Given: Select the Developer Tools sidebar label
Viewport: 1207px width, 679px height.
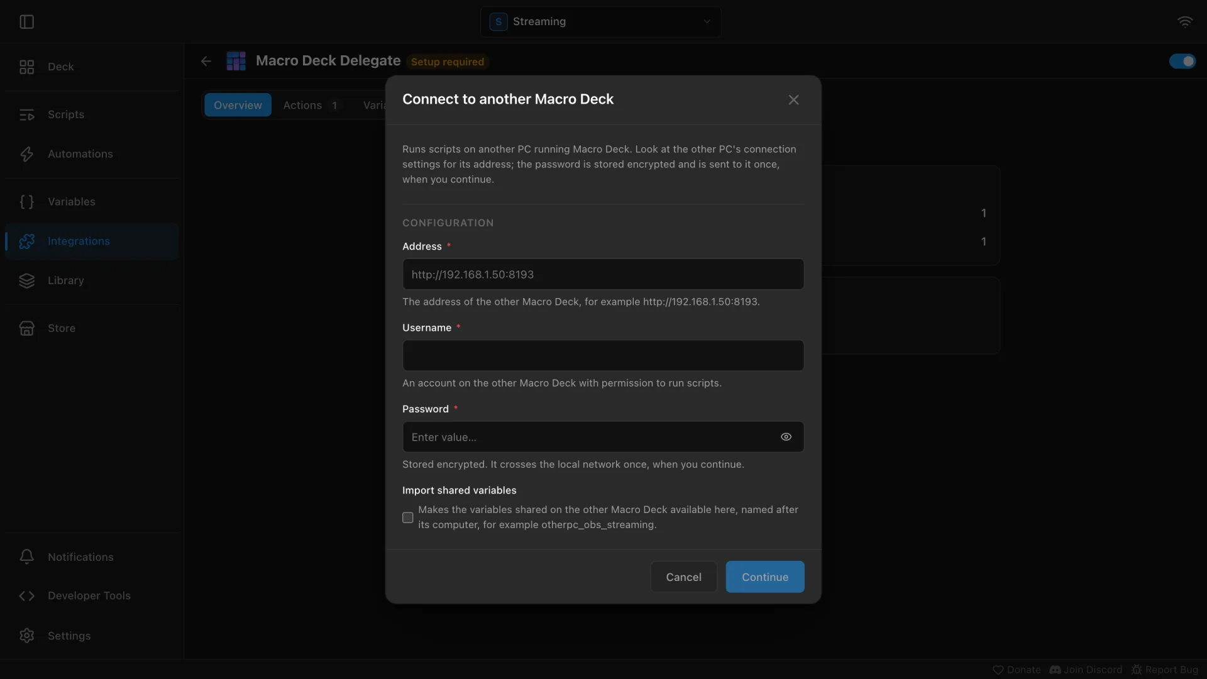Looking at the screenshot, I should [89, 596].
